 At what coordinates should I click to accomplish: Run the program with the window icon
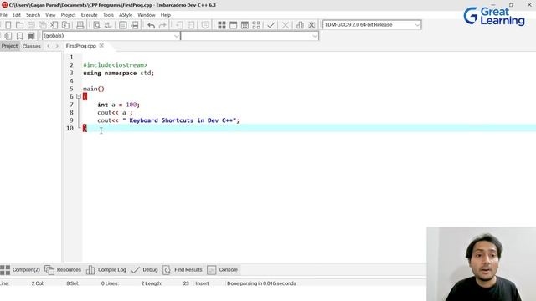234,25
